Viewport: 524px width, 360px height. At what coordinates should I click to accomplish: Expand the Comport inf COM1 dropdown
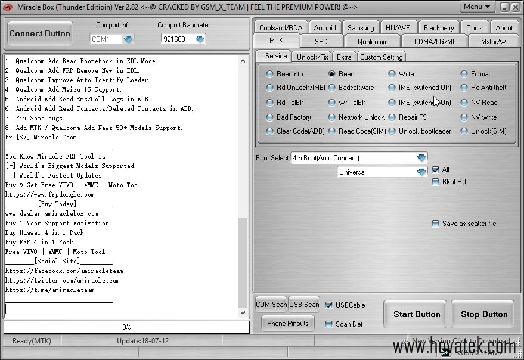click(128, 39)
